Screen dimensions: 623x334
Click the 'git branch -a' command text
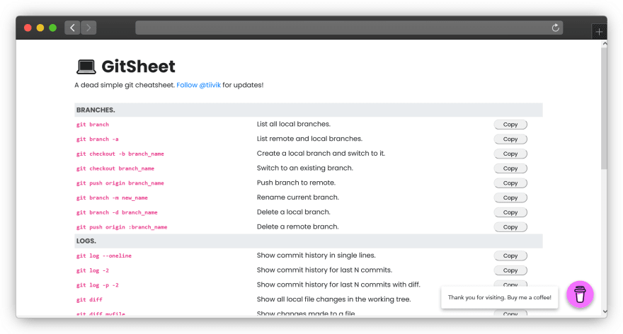coord(98,139)
